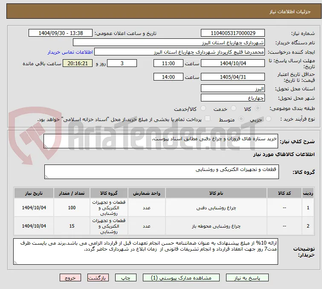The image size is (322, 289).
Task: Click the پاسخ به نیاز button
Action: coord(247,278)
